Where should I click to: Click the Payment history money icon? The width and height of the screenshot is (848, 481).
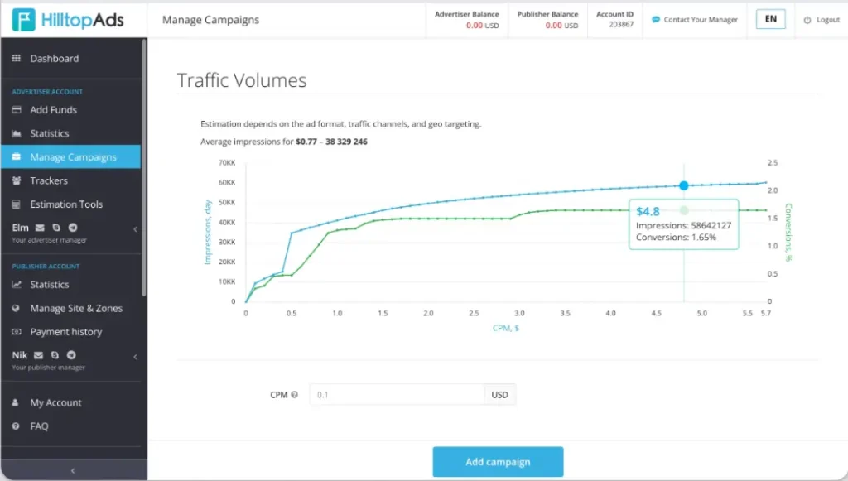pyautogui.click(x=17, y=332)
